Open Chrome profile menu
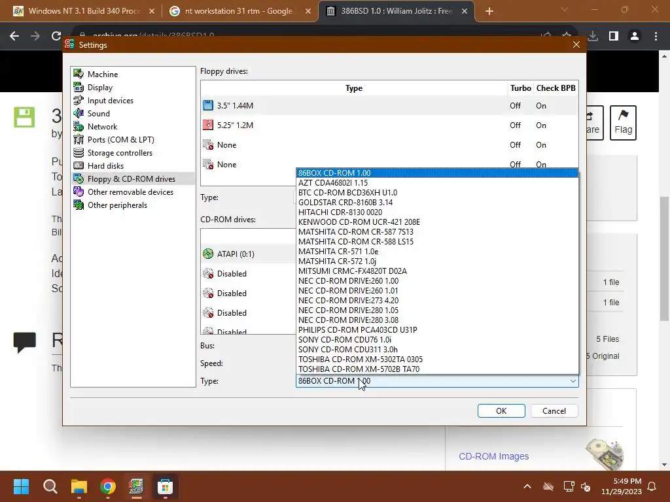Viewport: 670px width, 502px height. pyautogui.click(x=635, y=36)
